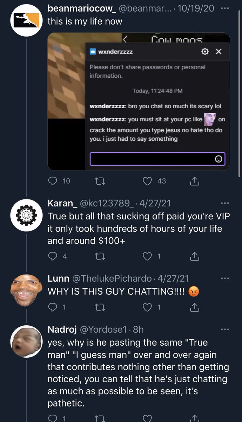Open Nadroj's profile name link

(62, 330)
